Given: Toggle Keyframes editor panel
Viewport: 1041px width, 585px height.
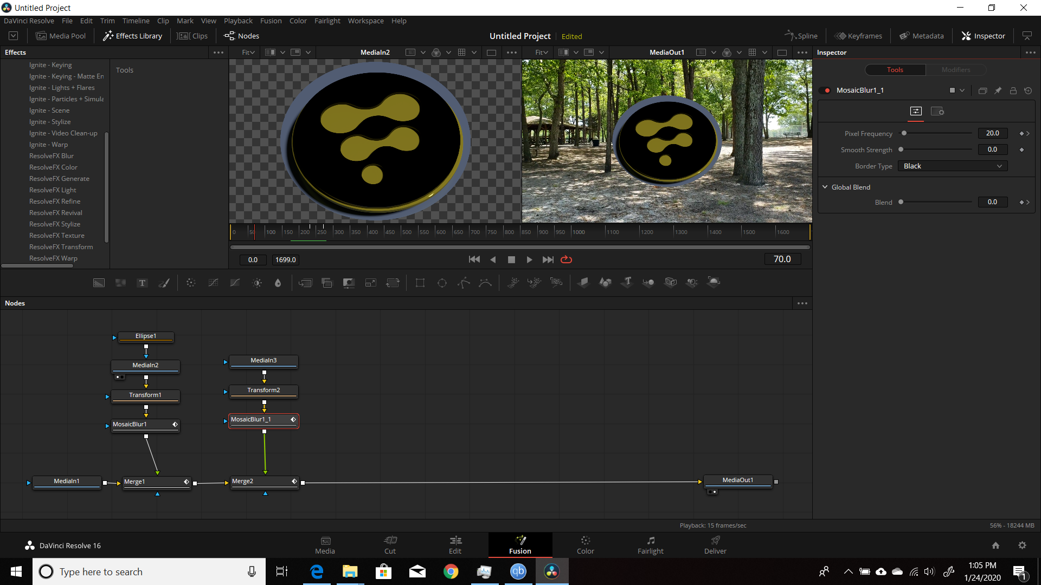Looking at the screenshot, I should 858,36.
